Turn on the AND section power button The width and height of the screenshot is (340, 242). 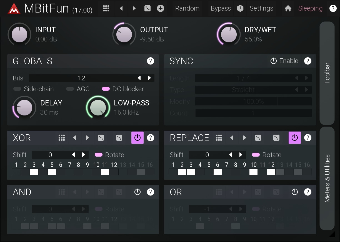pos(137,192)
